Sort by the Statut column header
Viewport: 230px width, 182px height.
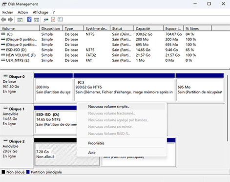(x=122, y=28)
